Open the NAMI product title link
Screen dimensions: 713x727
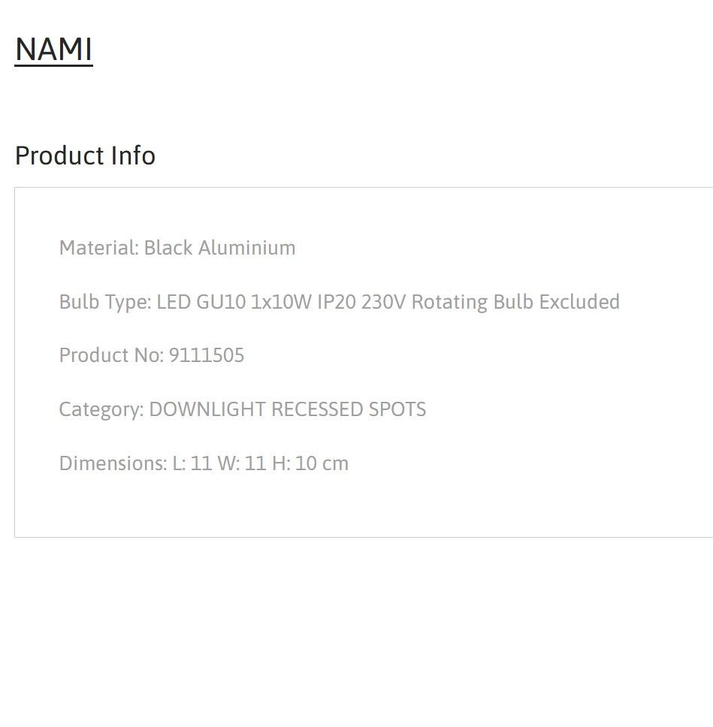click(54, 50)
